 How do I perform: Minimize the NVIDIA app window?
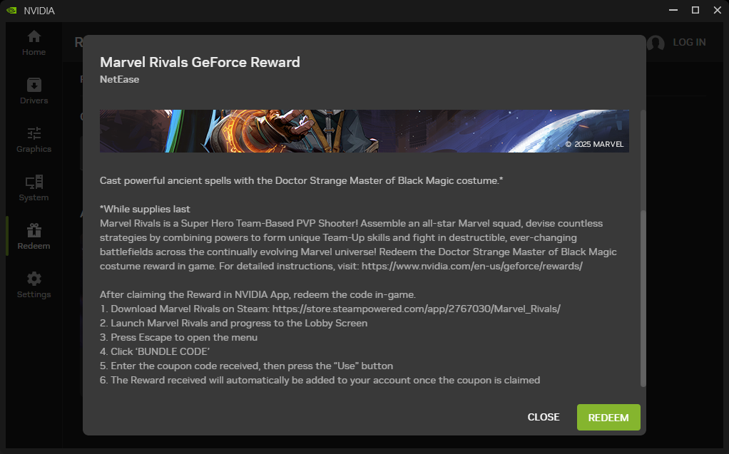(x=673, y=10)
